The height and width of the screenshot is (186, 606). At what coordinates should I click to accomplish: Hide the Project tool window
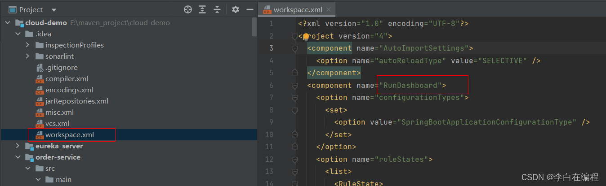(250, 9)
